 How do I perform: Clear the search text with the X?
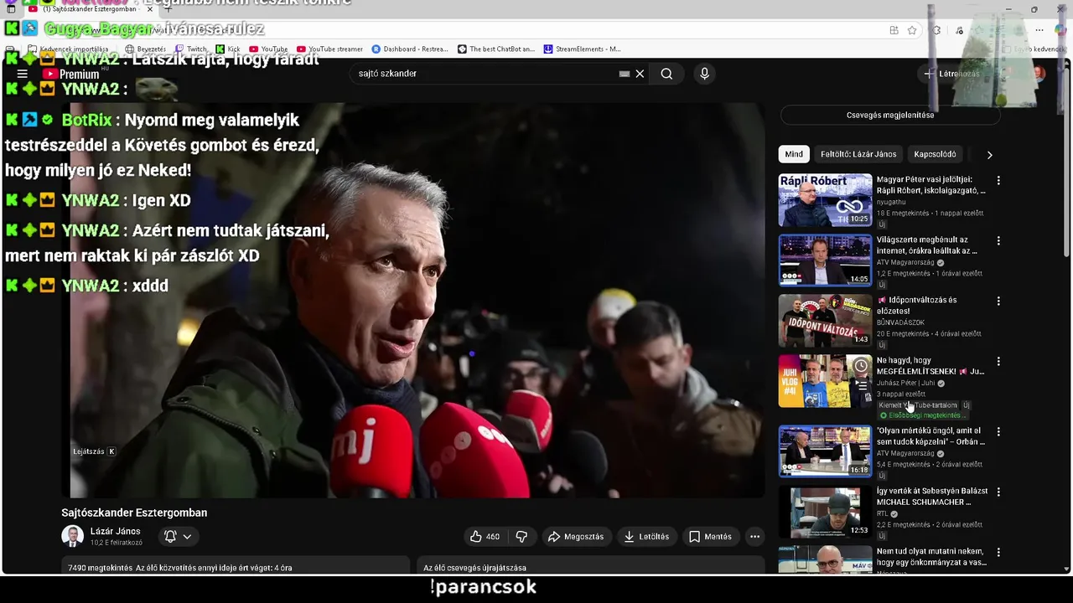point(640,74)
